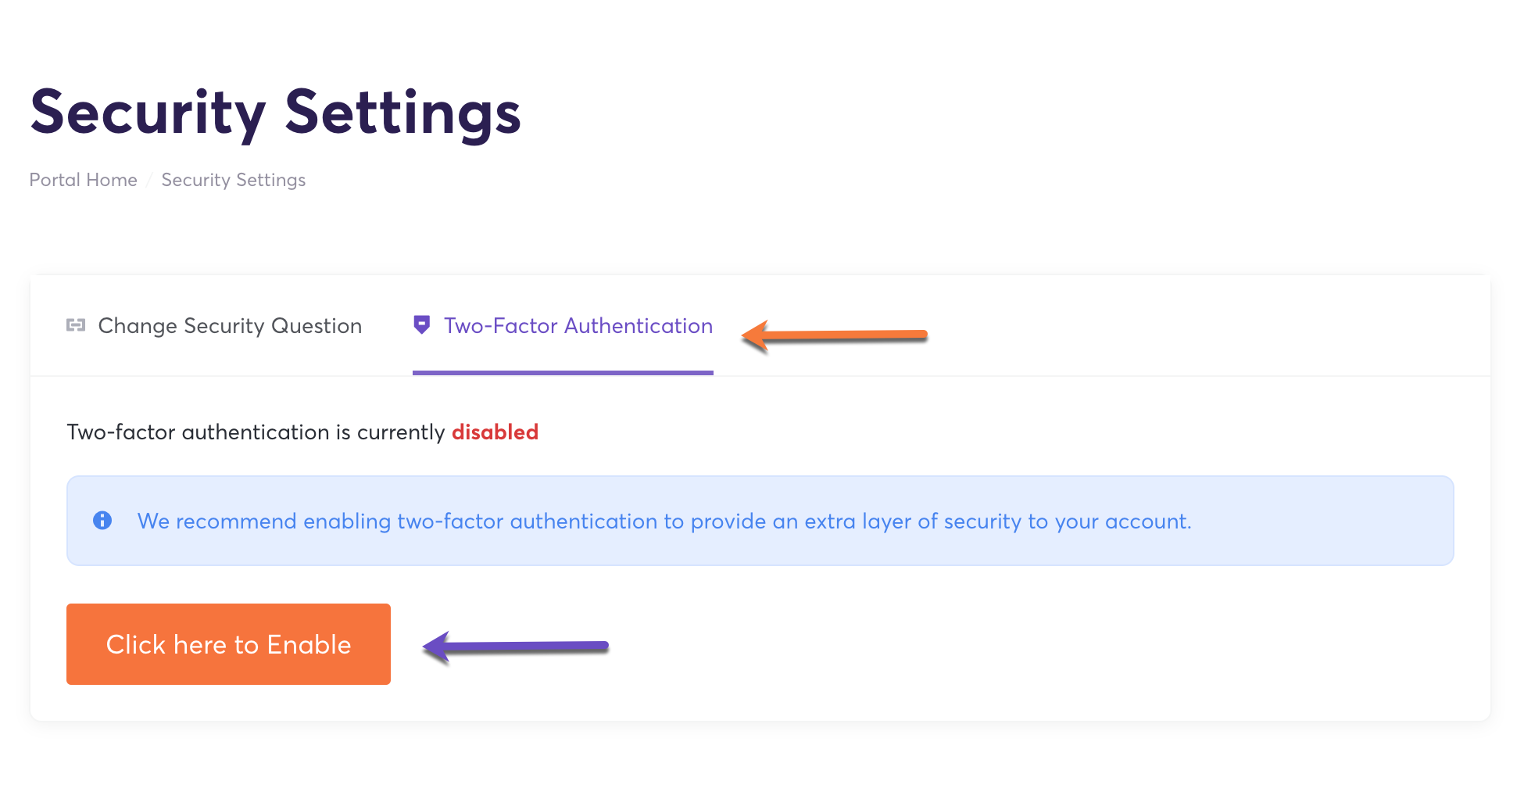Click the word "Question" in first tab
The height and width of the screenshot is (799, 1524).
point(316,326)
